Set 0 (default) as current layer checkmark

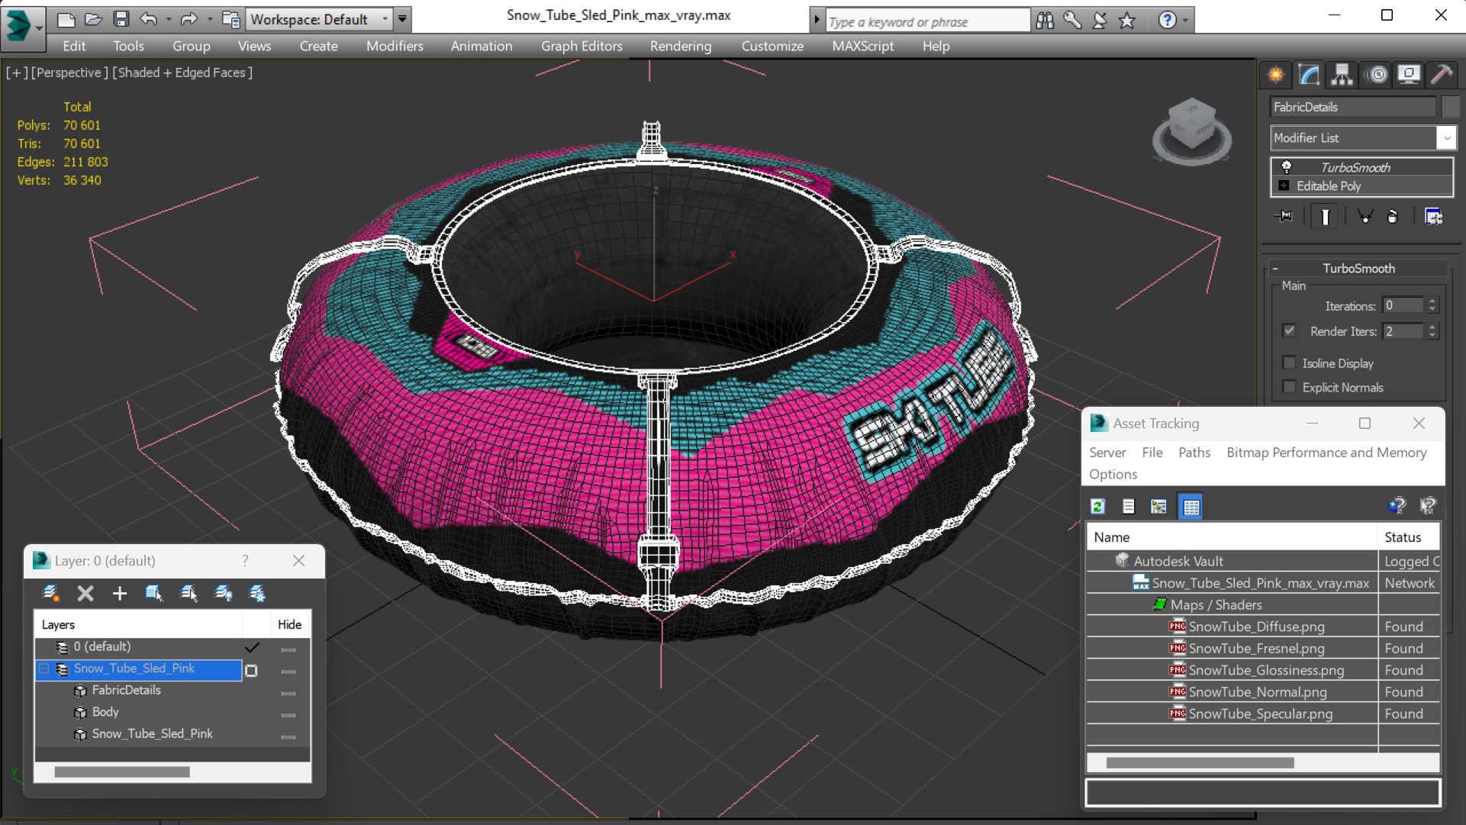pos(252,647)
